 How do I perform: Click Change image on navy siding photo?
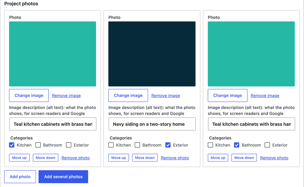pos(128,95)
